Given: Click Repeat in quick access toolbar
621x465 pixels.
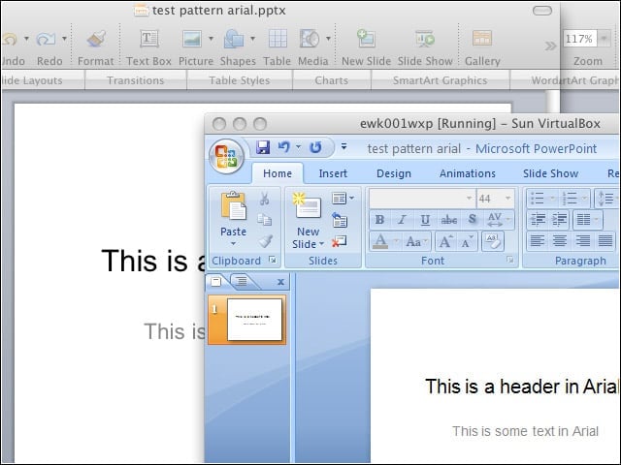Looking at the screenshot, I should [315, 147].
